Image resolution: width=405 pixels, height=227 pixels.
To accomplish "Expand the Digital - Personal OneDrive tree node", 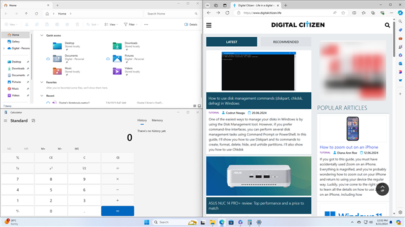I will tap(4, 48).
